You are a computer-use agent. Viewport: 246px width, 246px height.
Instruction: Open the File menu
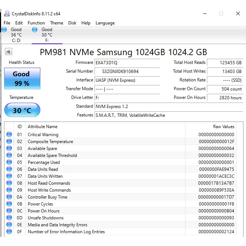click(7, 23)
